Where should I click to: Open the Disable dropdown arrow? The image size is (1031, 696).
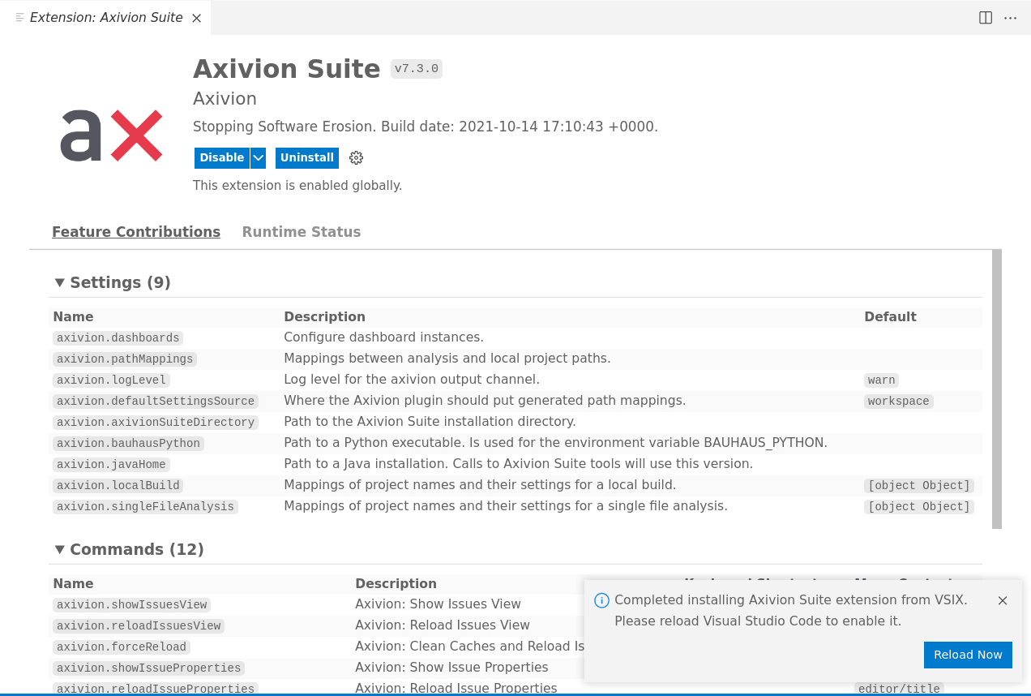point(258,157)
